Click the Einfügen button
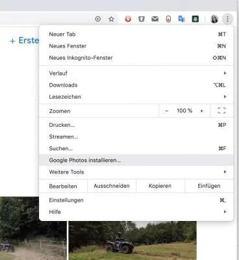 pos(209,186)
